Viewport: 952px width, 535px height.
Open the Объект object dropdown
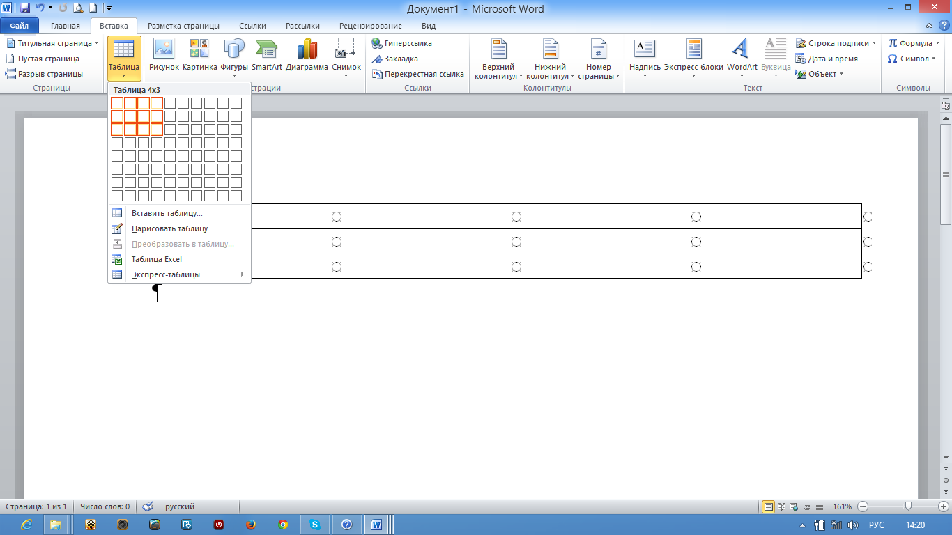click(x=820, y=74)
